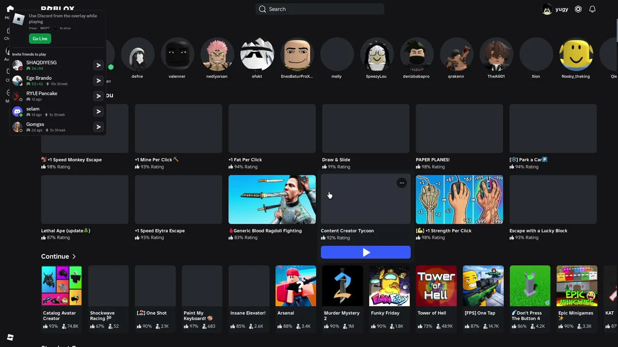Open three-dot menu on Content Creator Tycoon
This screenshot has height=347, width=618.
coord(402,183)
